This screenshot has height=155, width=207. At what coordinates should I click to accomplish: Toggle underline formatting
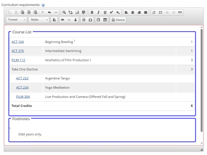click(105, 12)
